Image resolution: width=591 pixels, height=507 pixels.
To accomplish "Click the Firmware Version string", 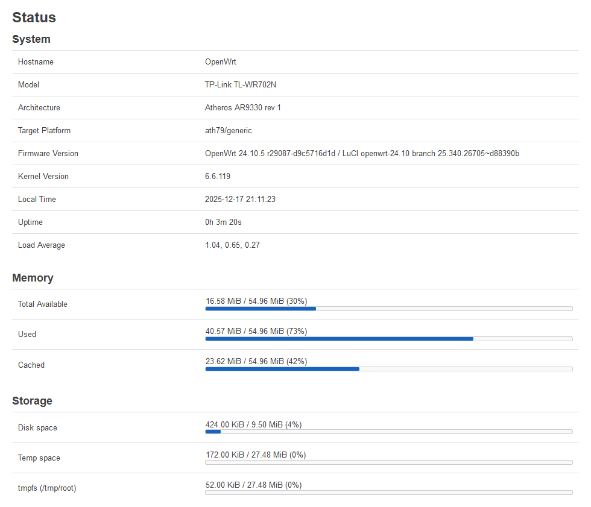I will click(362, 154).
